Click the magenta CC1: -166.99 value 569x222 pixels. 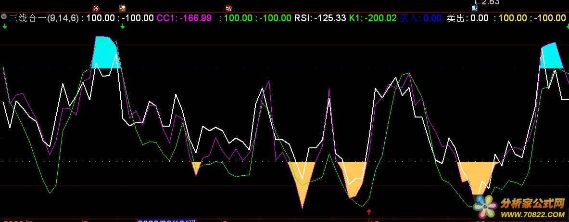pyautogui.click(x=184, y=18)
